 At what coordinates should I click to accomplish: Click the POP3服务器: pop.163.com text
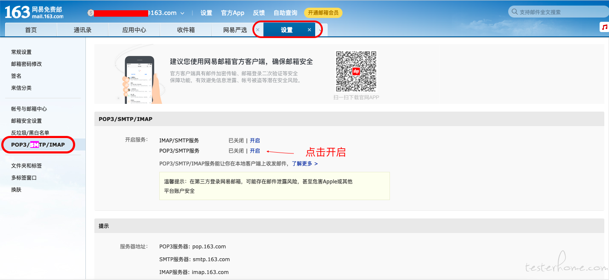click(x=193, y=247)
